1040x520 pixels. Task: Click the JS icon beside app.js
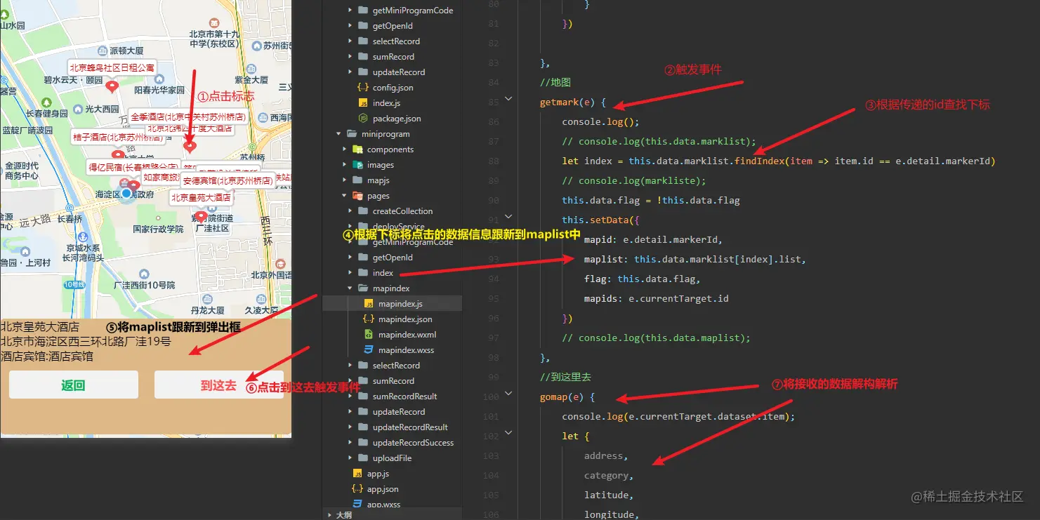(357, 474)
